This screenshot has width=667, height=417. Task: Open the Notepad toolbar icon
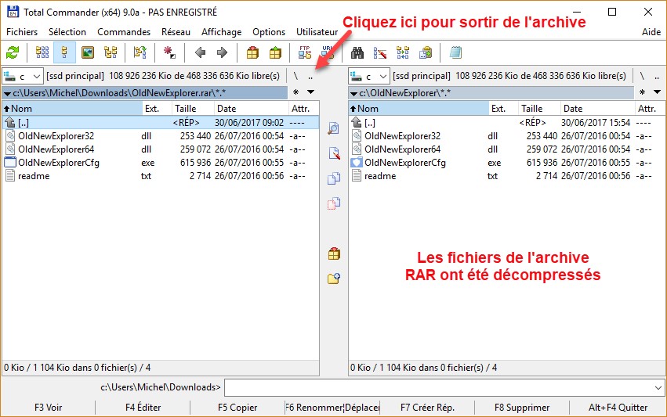click(455, 52)
